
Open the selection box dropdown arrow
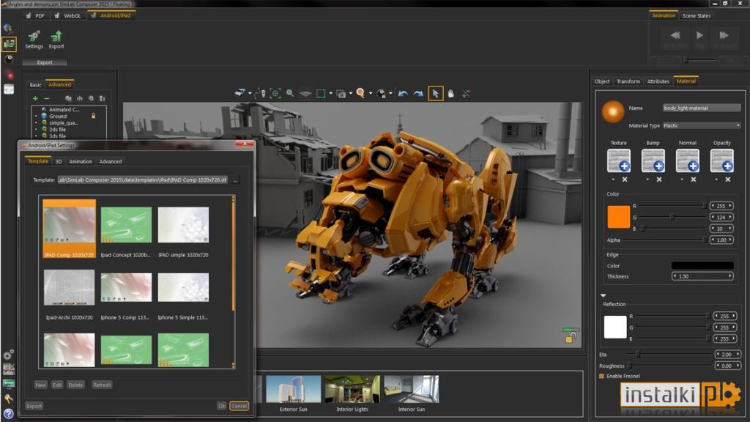330,94
